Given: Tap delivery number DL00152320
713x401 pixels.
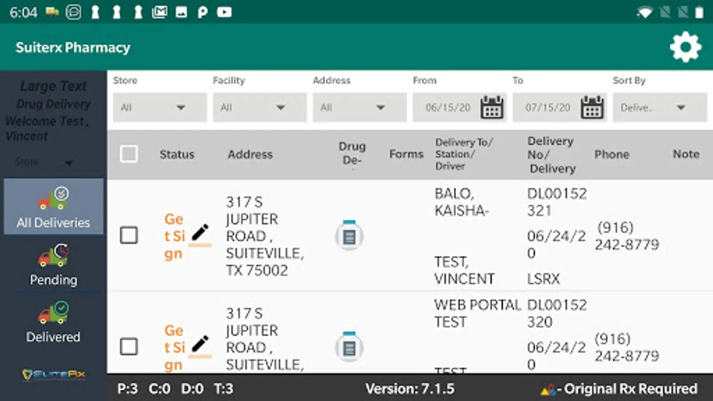Looking at the screenshot, I should point(557,313).
